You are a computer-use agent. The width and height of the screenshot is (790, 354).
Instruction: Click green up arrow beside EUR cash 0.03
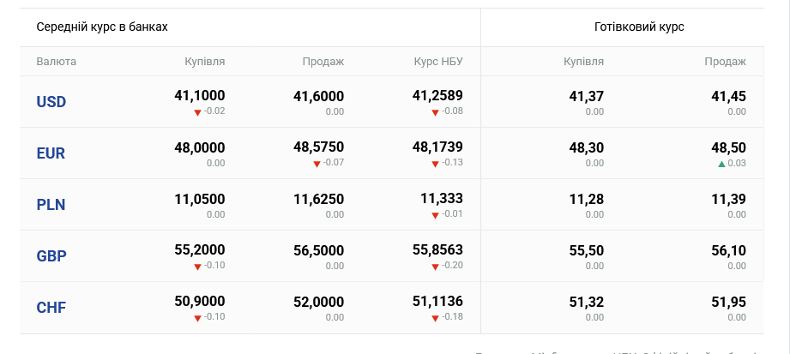(x=721, y=164)
